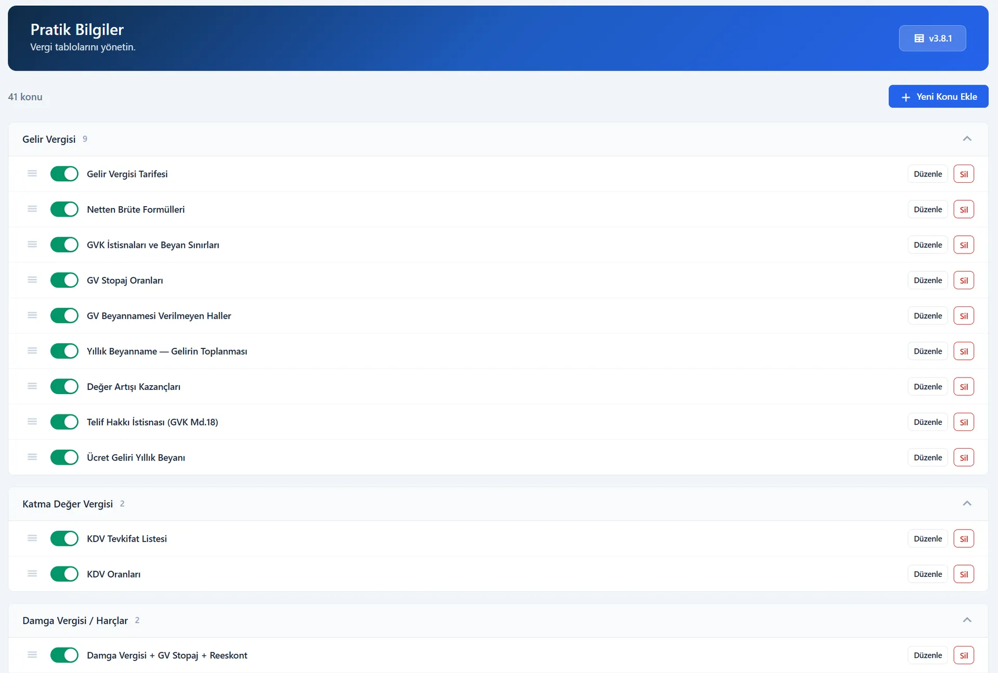
Task: Edit GVK İstisnaları ve Beyan Sınırları
Action: tap(928, 245)
